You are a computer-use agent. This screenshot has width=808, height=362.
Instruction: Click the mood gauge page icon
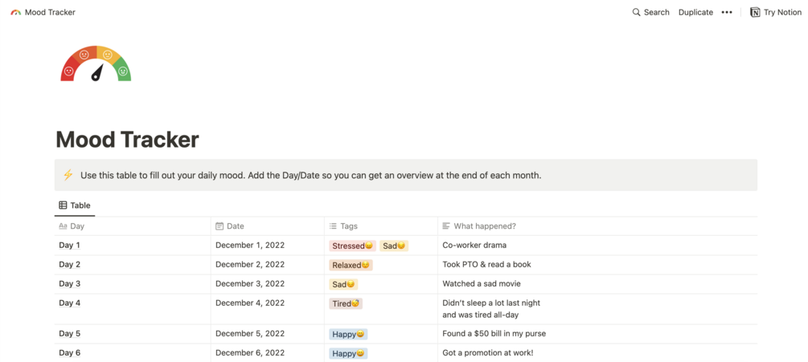point(96,65)
